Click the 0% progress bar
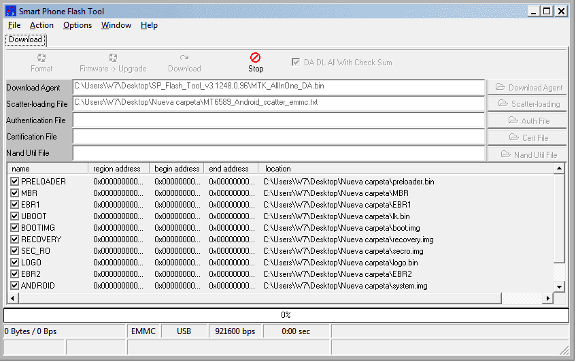 286,315
